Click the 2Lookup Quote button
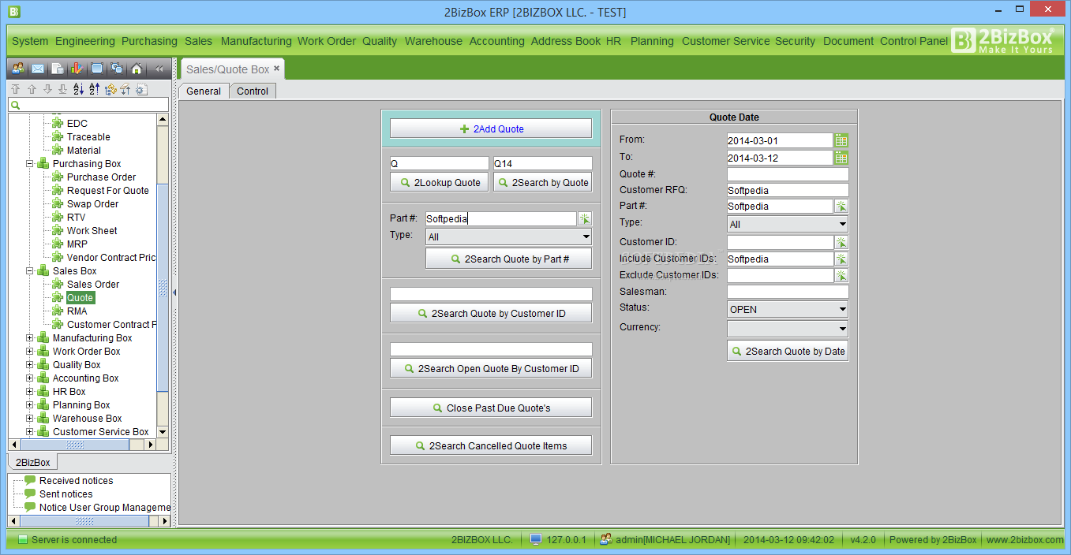This screenshot has width=1071, height=555. [x=440, y=182]
